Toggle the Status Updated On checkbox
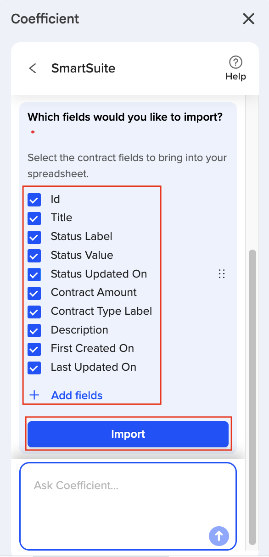 34,274
